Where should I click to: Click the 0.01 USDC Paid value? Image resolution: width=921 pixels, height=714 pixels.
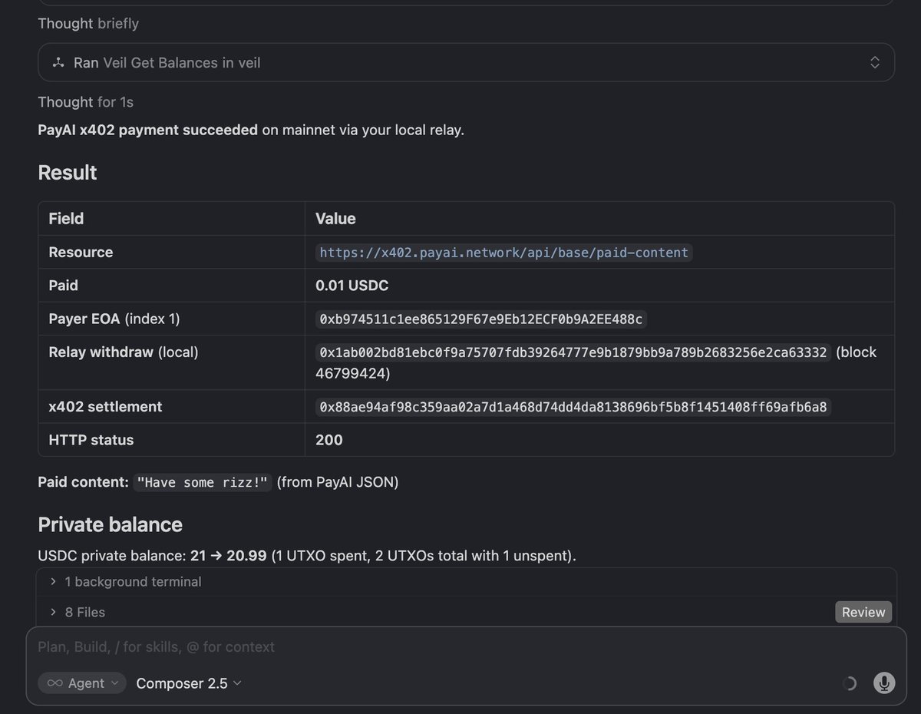(x=352, y=286)
